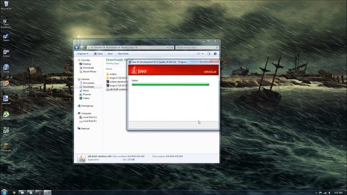
Task: Open the Organize dropdown menu
Action: [82, 54]
